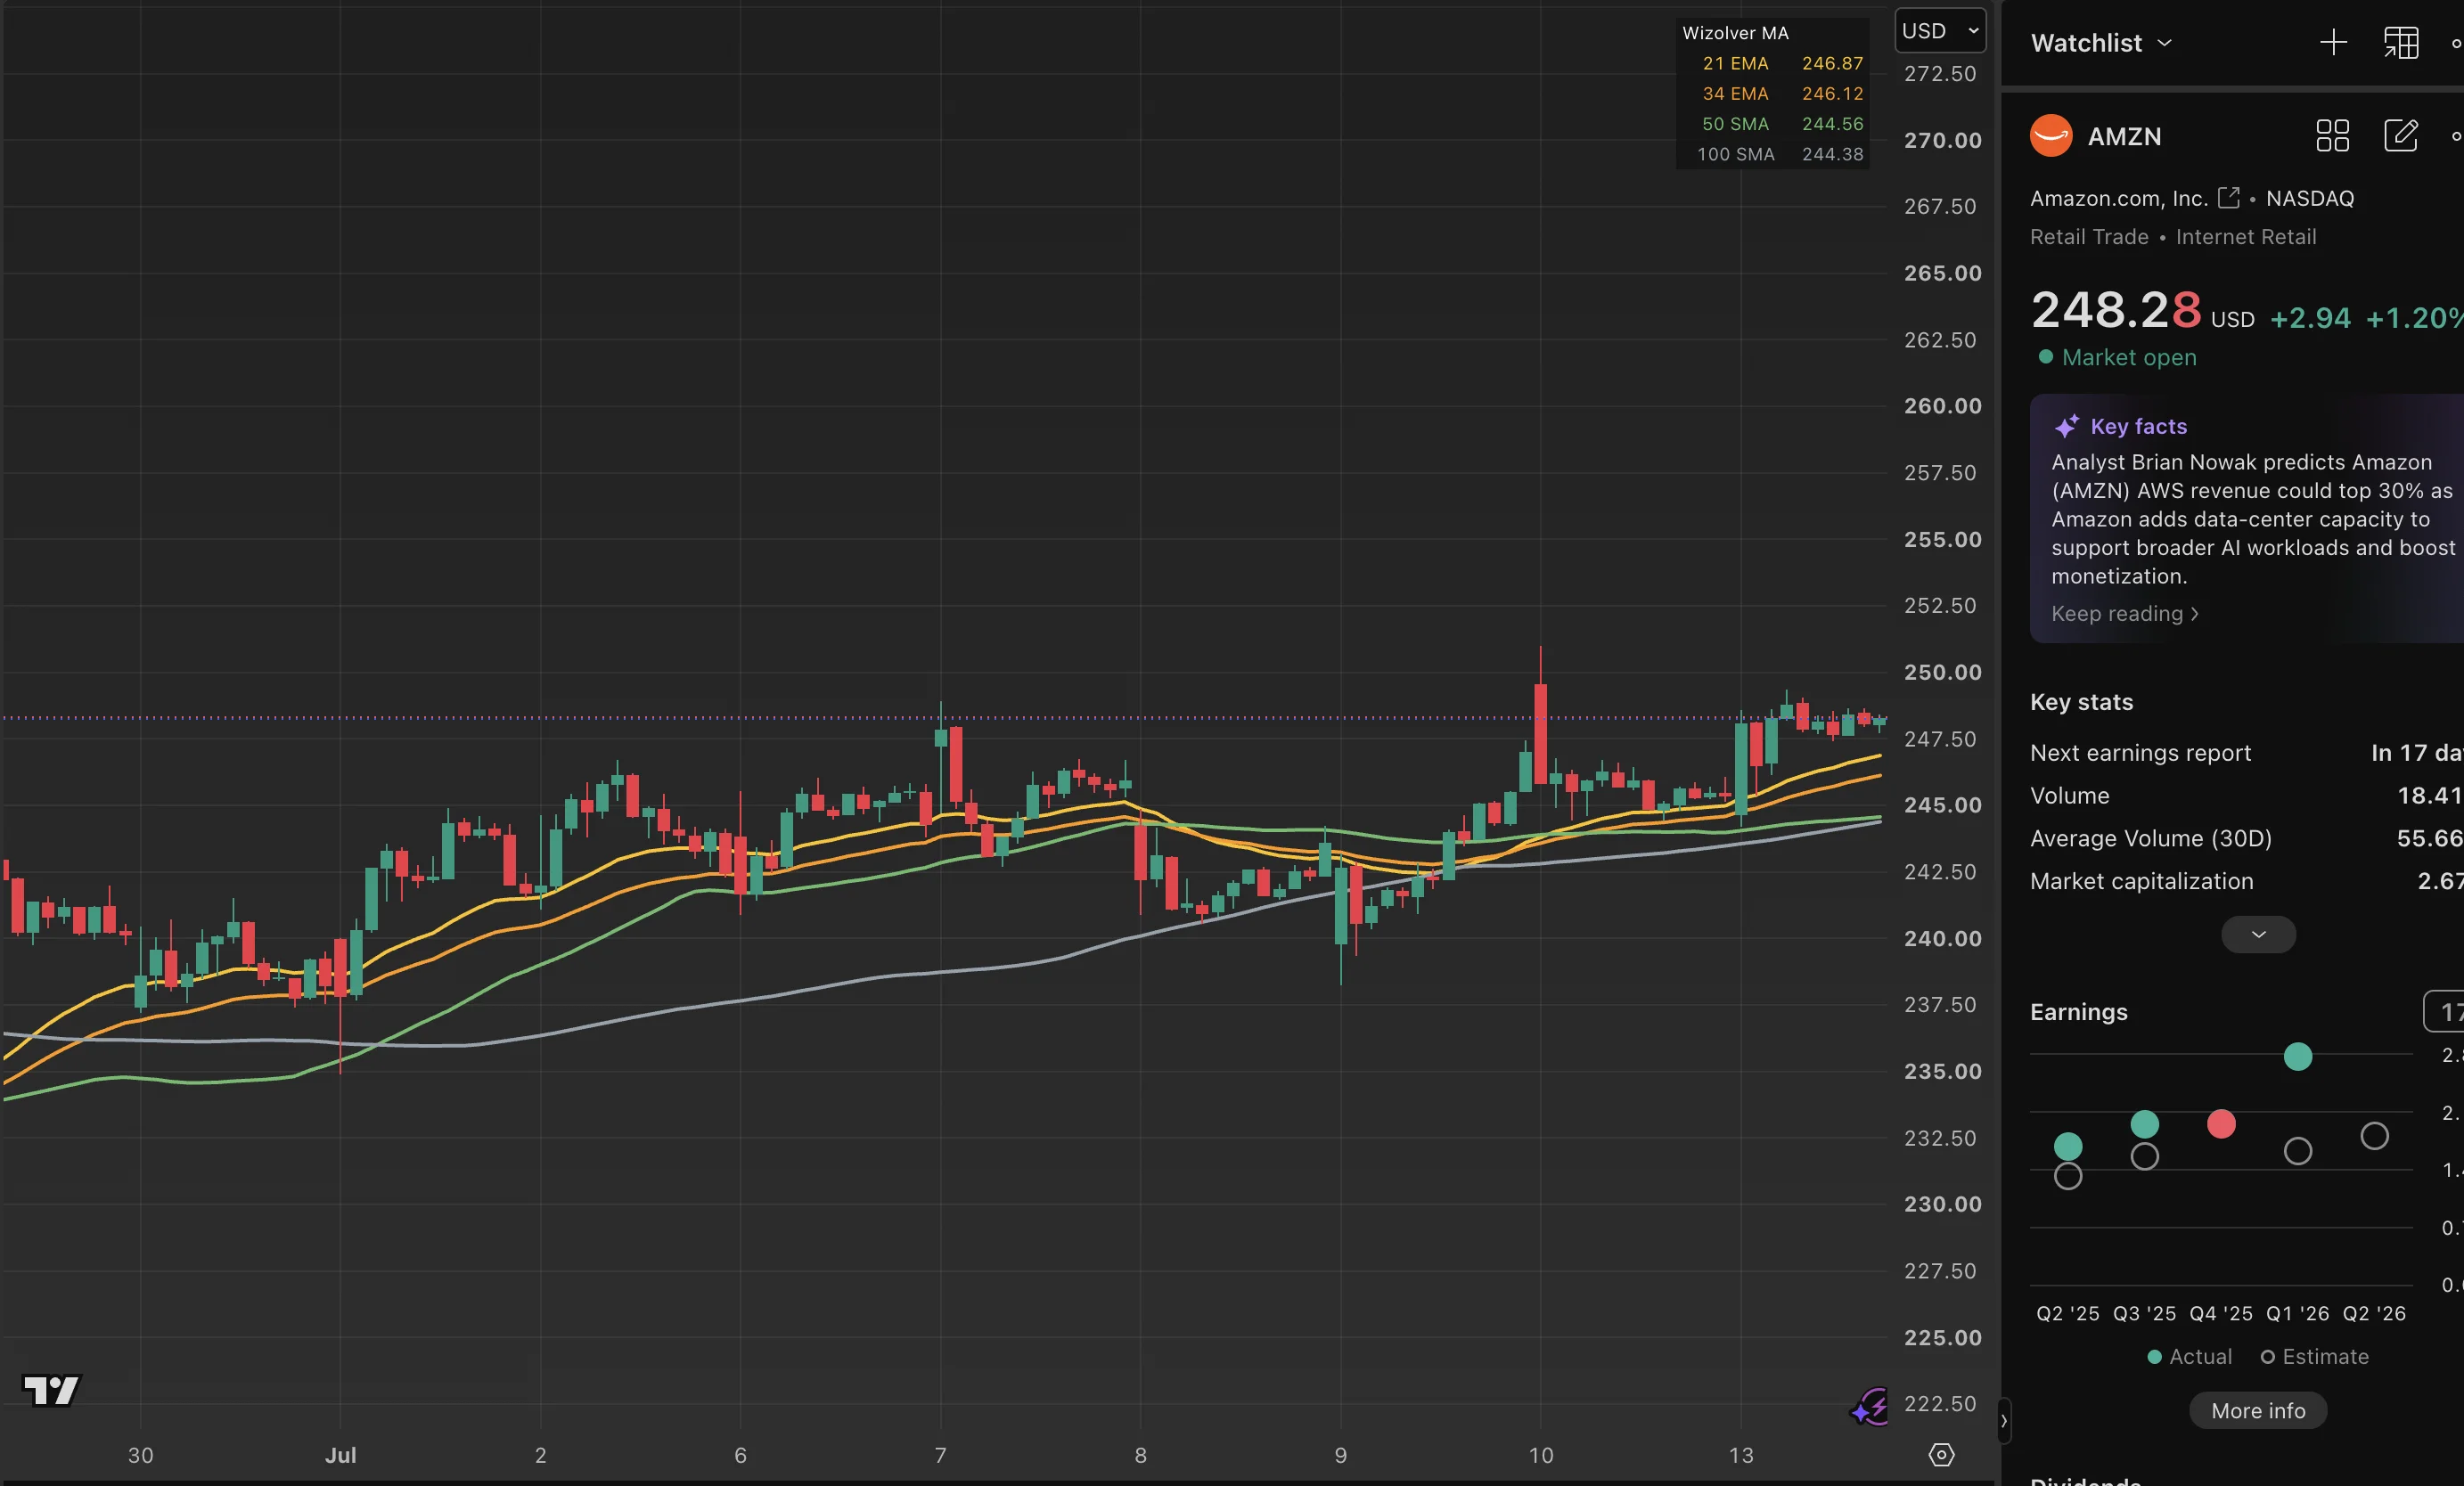
Task: Click the Market capitalization row
Action: [x=2246, y=881]
